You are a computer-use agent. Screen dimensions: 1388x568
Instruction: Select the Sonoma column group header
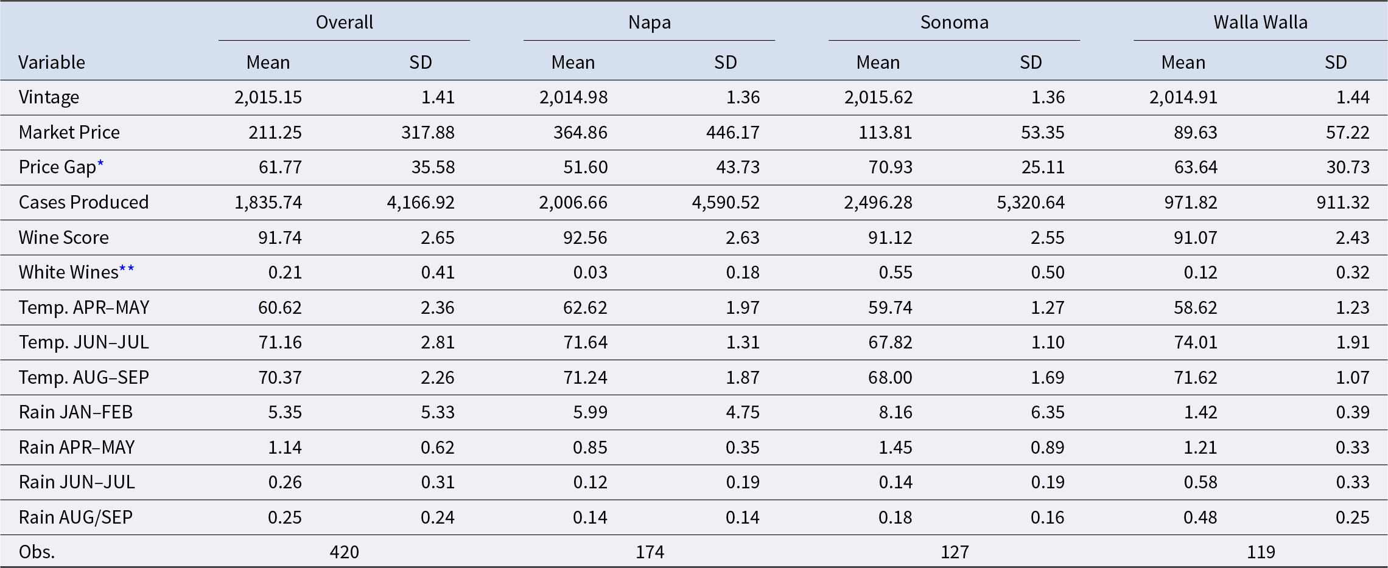954,23
